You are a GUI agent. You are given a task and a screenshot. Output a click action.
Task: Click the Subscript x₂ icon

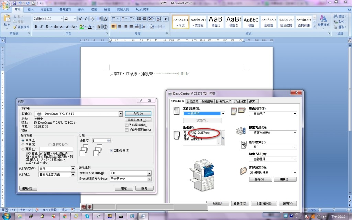click(x=62, y=26)
